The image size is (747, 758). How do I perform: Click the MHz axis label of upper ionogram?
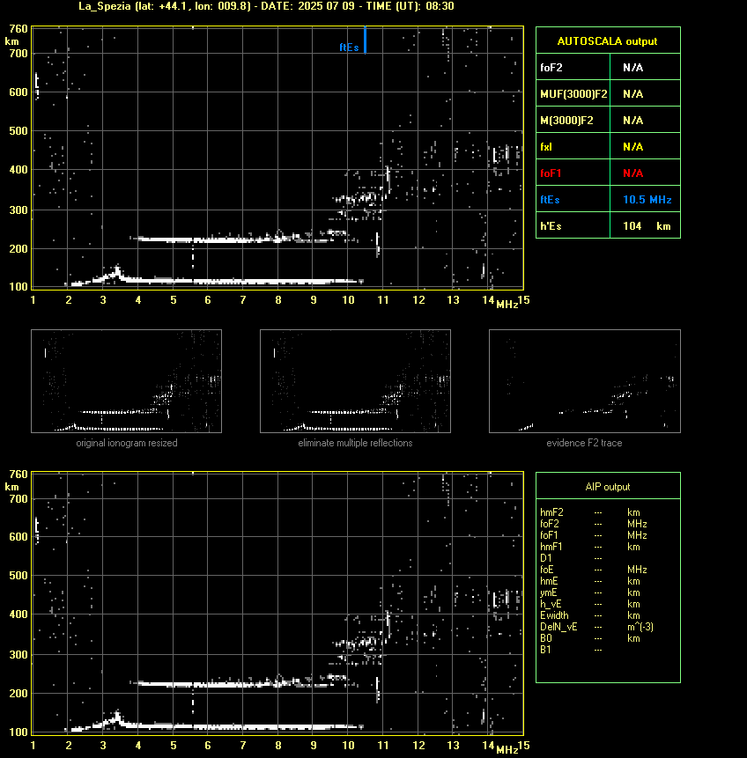[507, 305]
